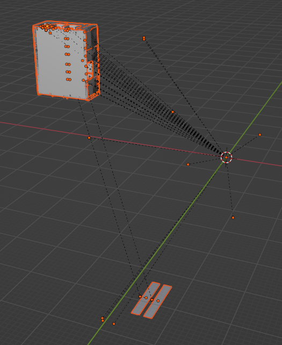282x345 pixels.
Task: Select the left flat rectangular strip mesh
Action: click(x=146, y=298)
